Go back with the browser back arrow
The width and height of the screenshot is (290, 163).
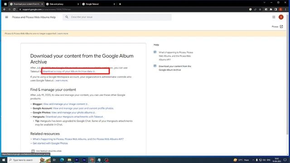click(x=5, y=10)
